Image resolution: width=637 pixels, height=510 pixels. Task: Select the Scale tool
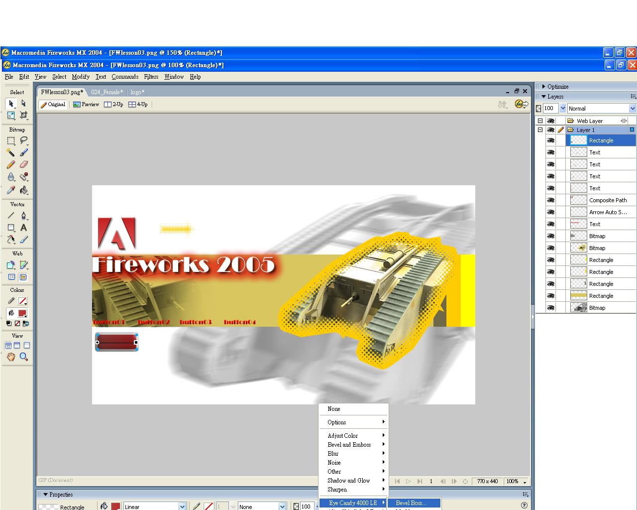10,115
